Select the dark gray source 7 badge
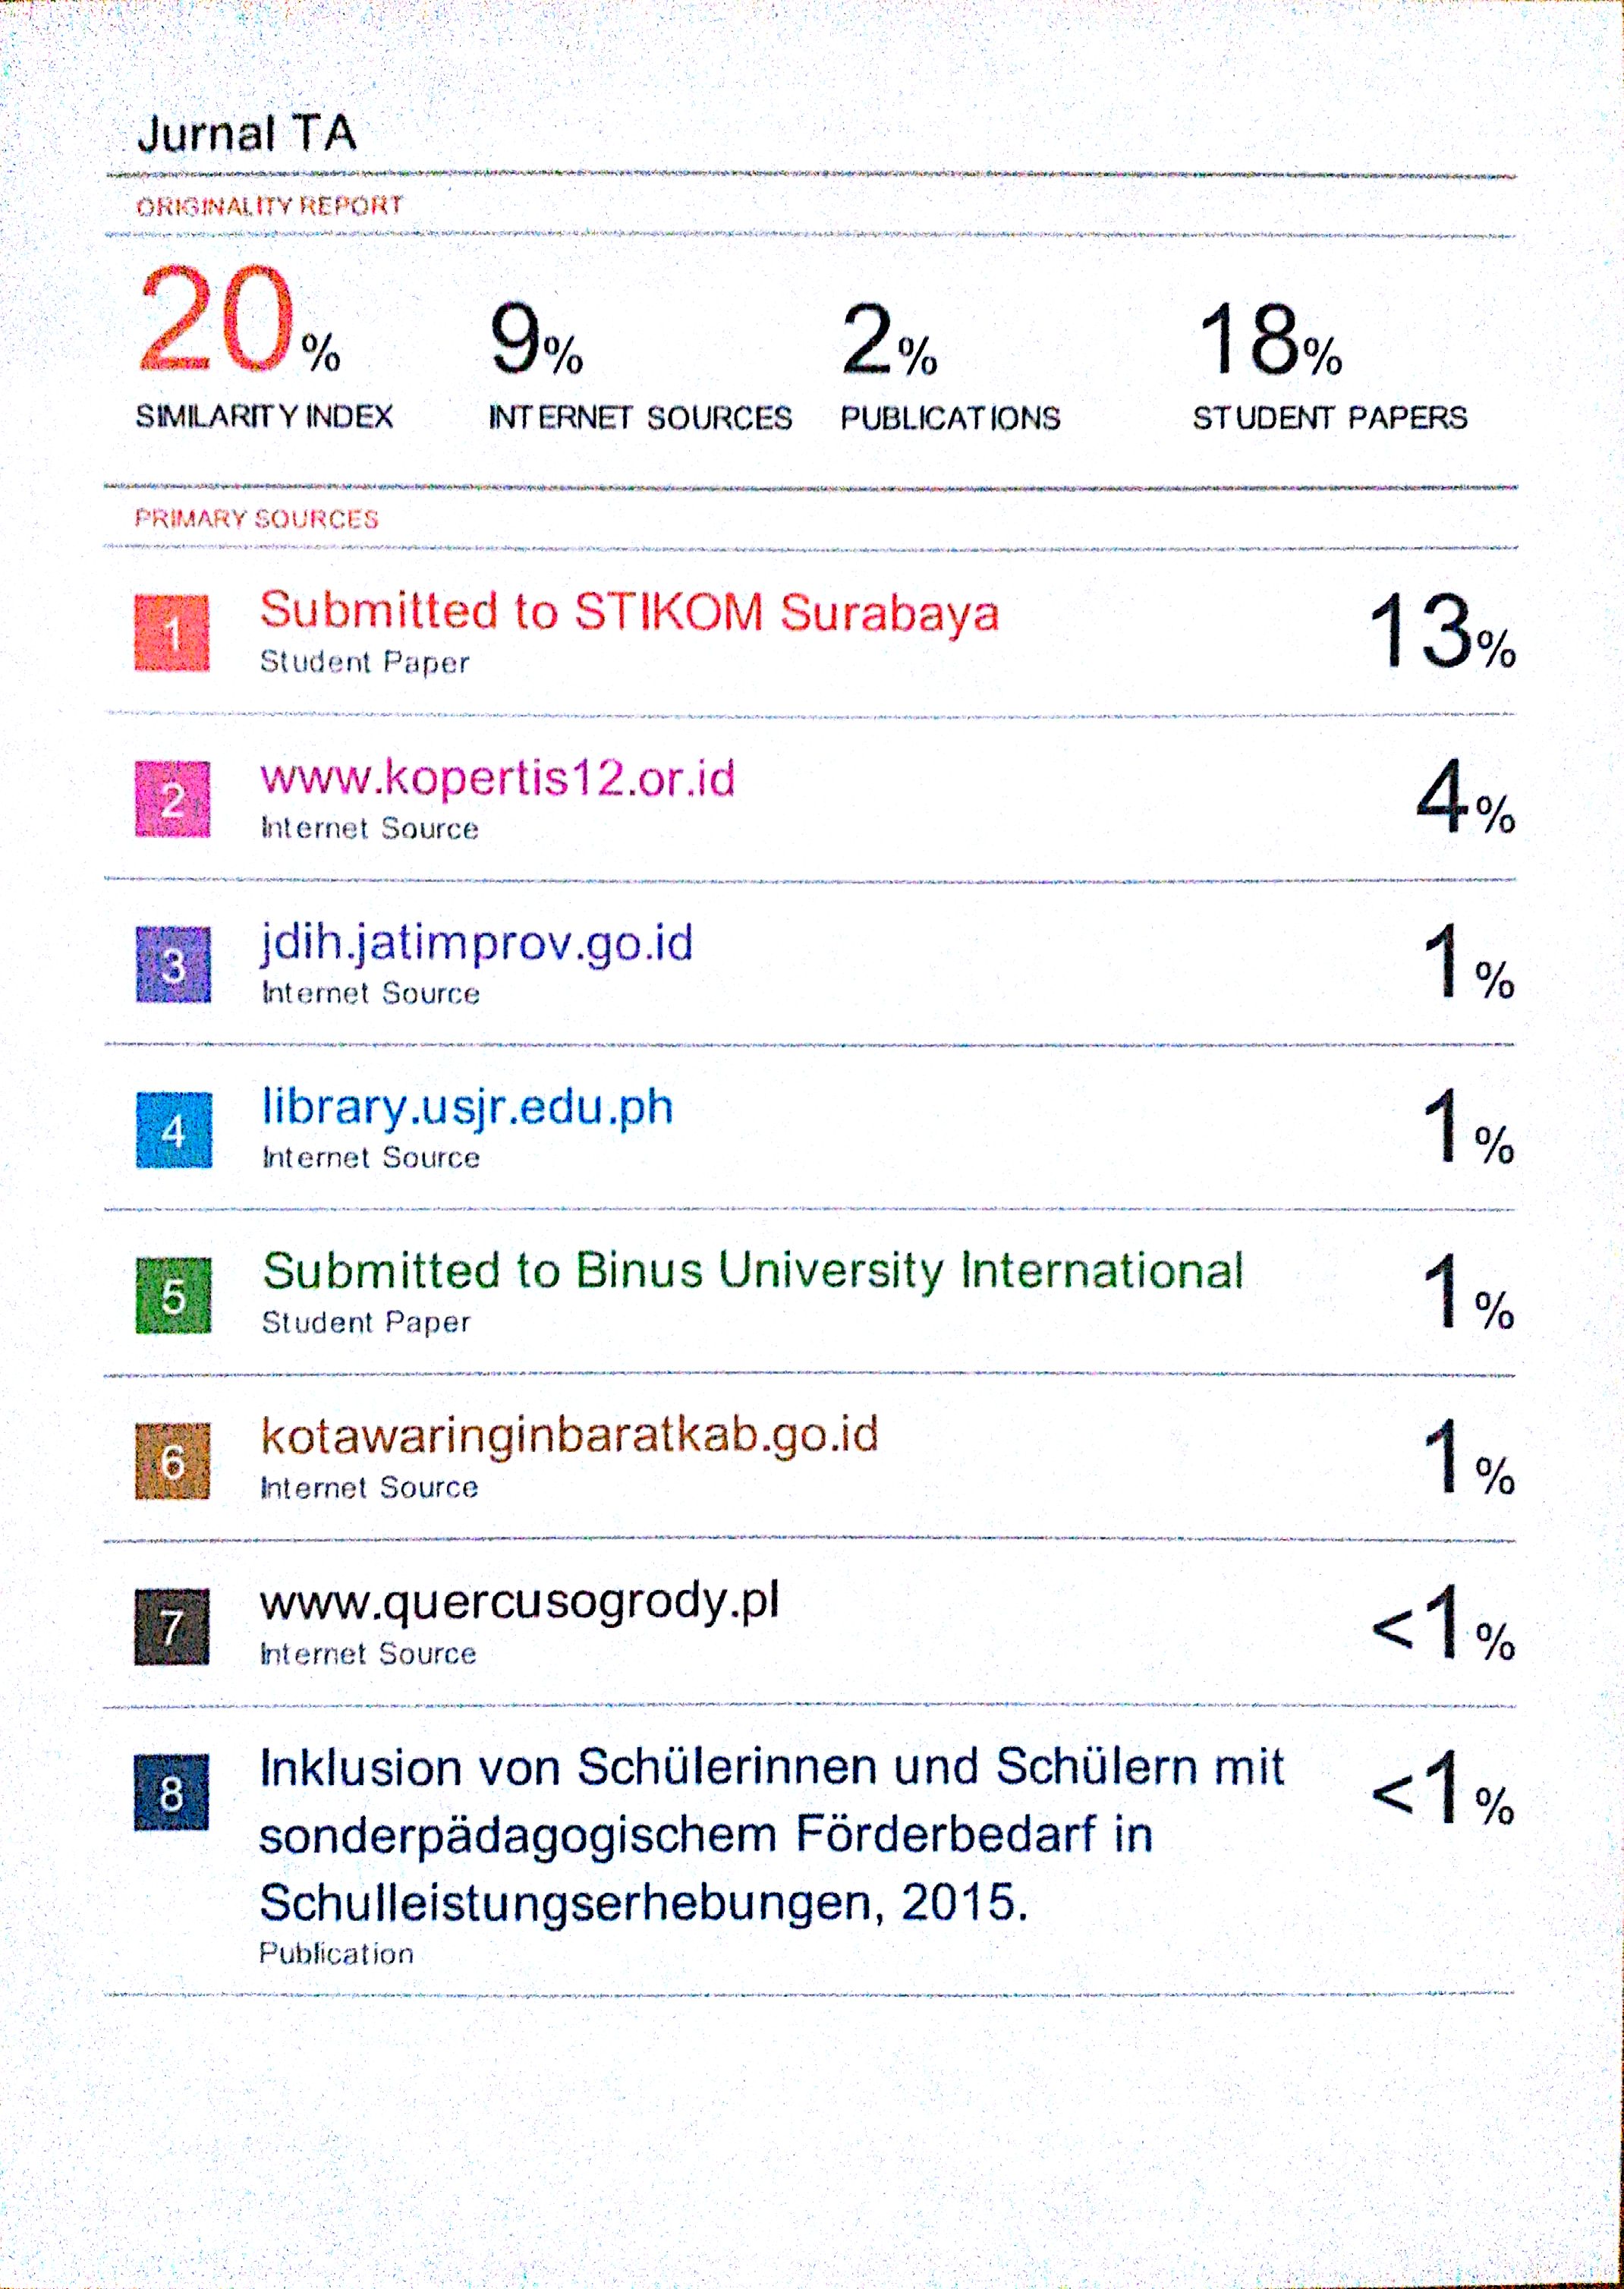Viewport: 1624px width, 2289px height. click(172, 1627)
